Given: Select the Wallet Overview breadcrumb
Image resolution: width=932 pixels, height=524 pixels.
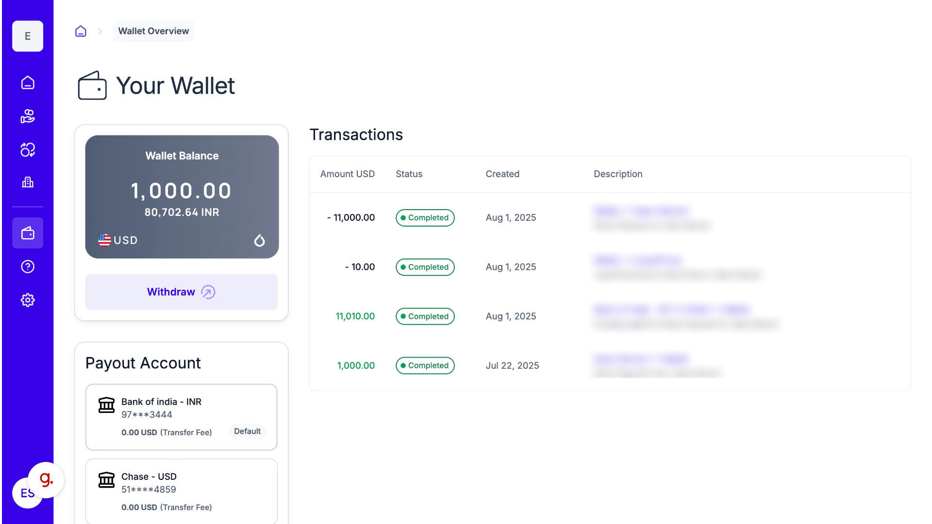Looking at the screenshot, I should (153, 31).
